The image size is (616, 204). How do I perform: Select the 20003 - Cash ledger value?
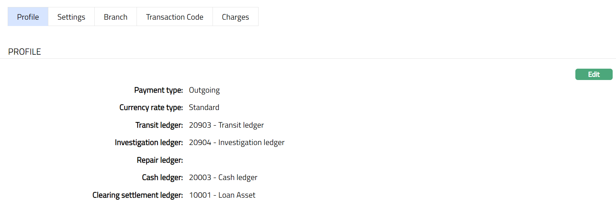223,177
